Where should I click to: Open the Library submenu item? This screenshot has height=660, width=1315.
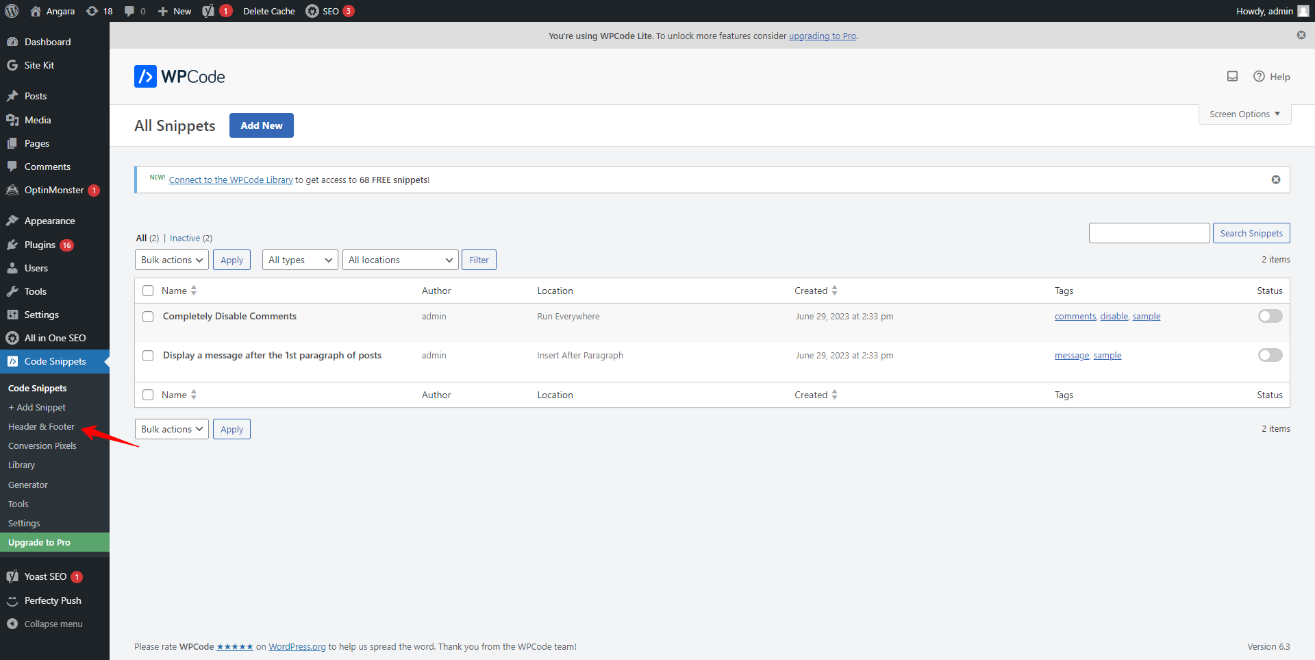(21, 465)
